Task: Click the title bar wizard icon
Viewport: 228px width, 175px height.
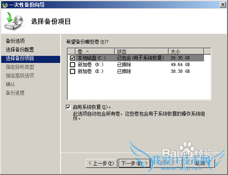Action: point(5,5)
